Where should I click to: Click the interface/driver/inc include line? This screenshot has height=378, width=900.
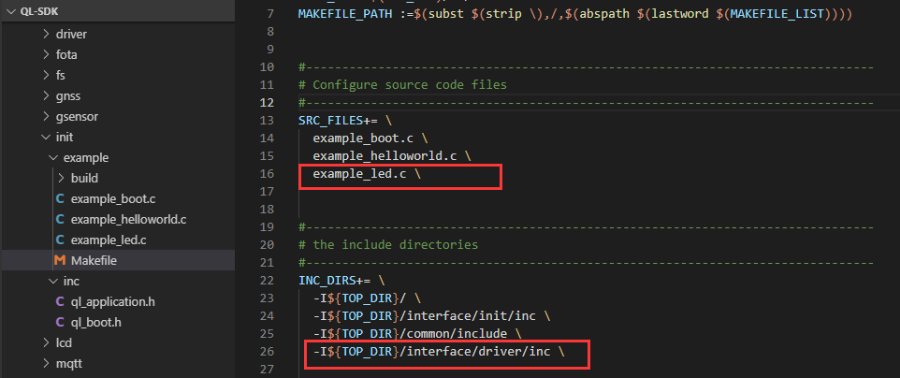tap(438, 352)
